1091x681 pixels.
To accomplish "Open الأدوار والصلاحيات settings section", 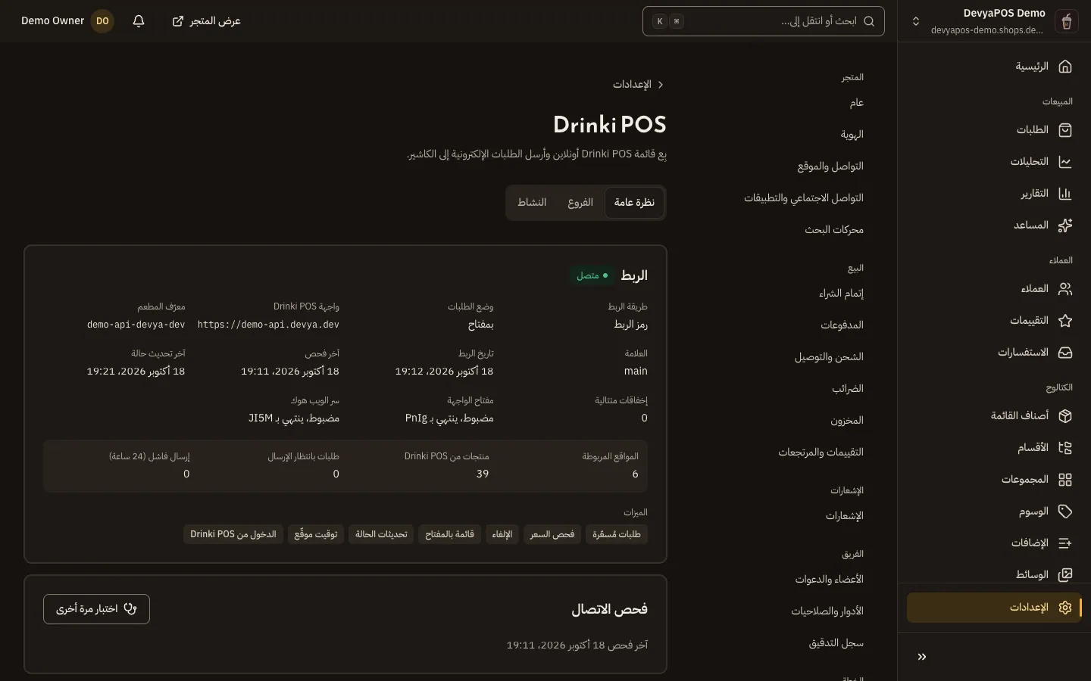I will pos(827,611).
